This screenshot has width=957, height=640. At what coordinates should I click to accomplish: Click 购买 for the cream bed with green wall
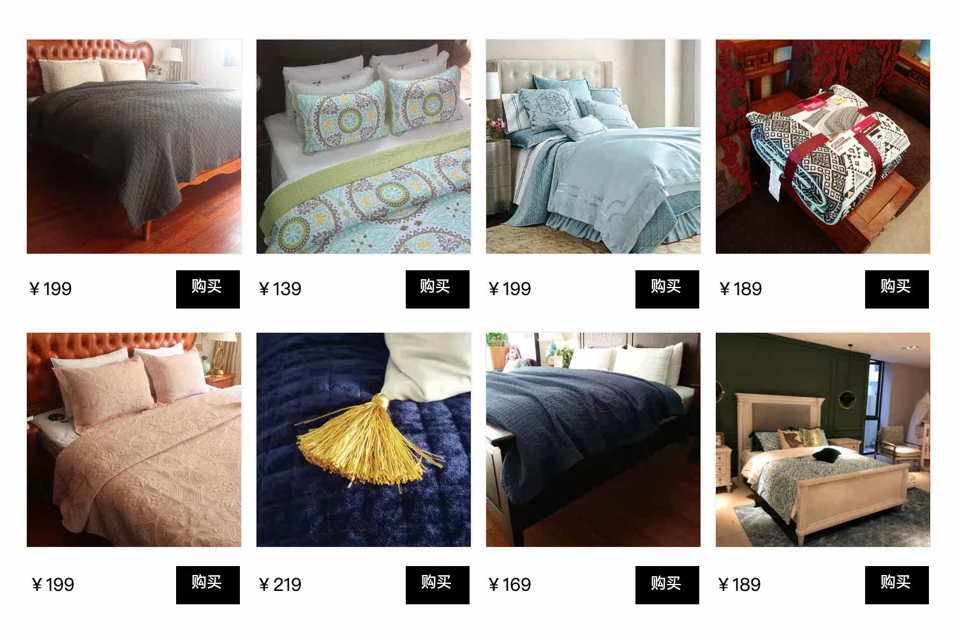click(x=897, y=585)
